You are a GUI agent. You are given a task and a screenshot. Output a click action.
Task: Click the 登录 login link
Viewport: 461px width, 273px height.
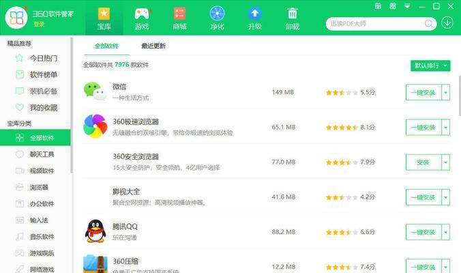coord(39,24)
